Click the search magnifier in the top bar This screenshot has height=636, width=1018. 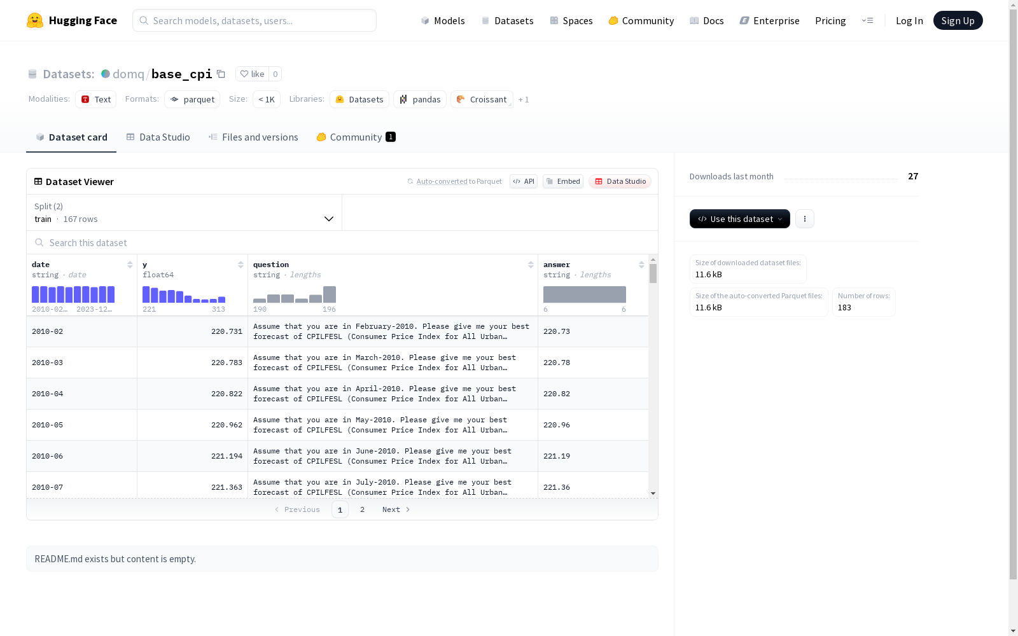144,20
